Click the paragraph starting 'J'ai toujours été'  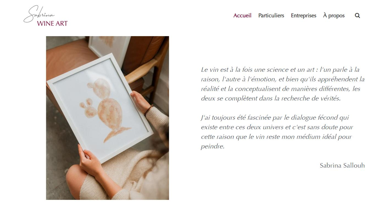(x=277, y=132)
